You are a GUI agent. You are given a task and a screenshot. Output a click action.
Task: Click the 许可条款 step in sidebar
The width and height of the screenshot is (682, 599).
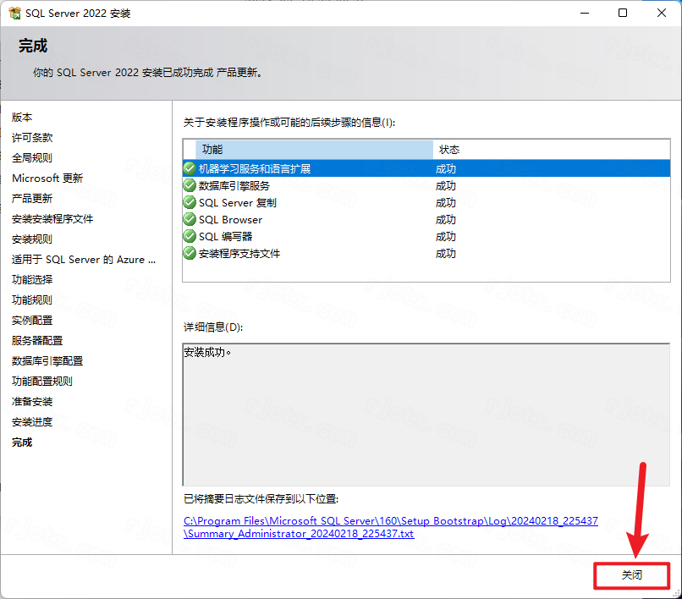point(32,138)
